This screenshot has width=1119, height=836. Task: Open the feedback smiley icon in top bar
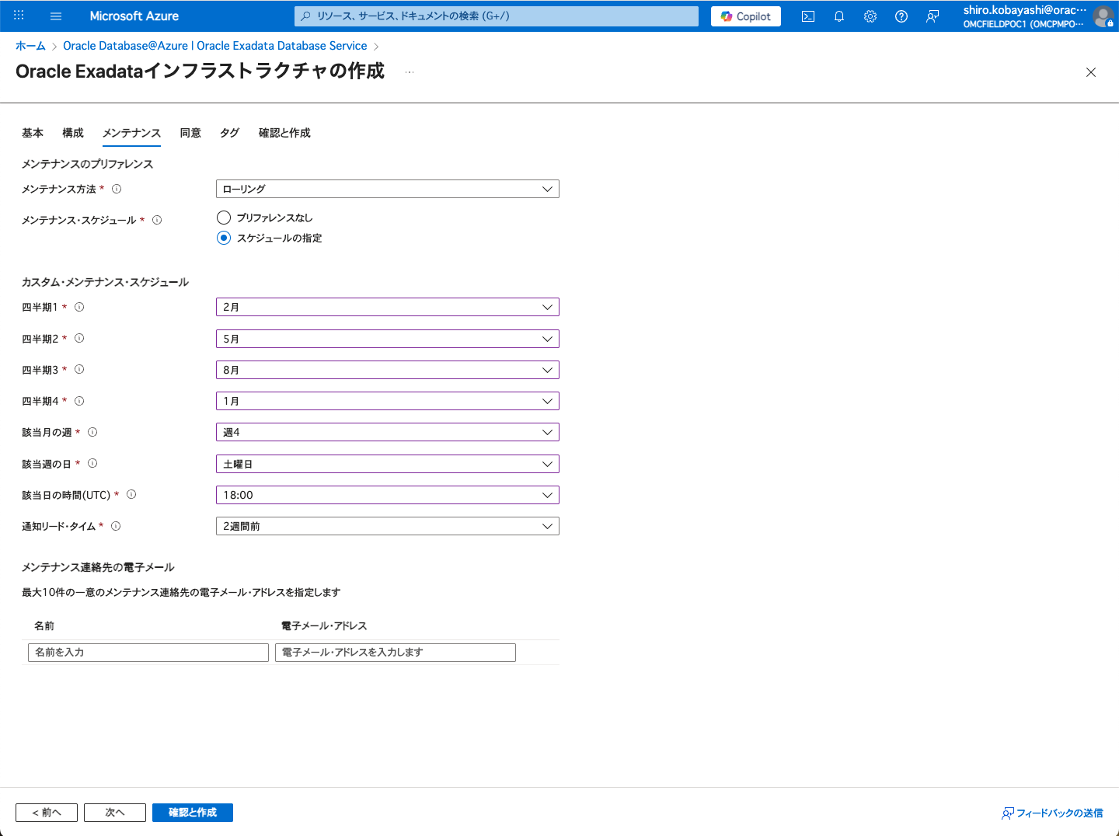click(x=932, y=16)
